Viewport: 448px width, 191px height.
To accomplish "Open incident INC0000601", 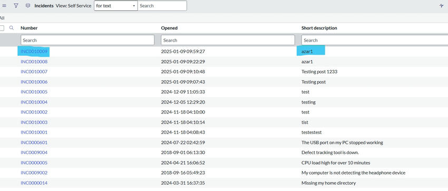I will [x=34, y=142].
